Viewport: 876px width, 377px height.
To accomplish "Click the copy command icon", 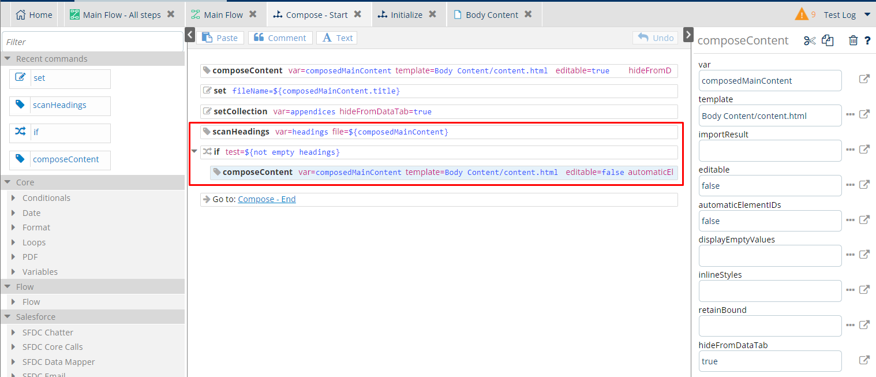I will tap(828, 40).
